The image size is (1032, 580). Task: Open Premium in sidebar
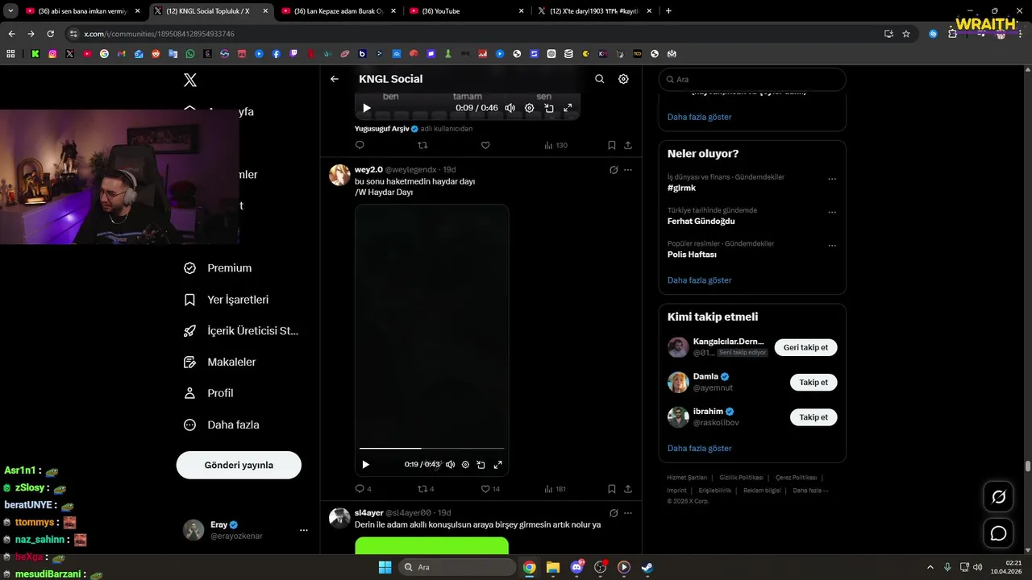coord(218,268)
